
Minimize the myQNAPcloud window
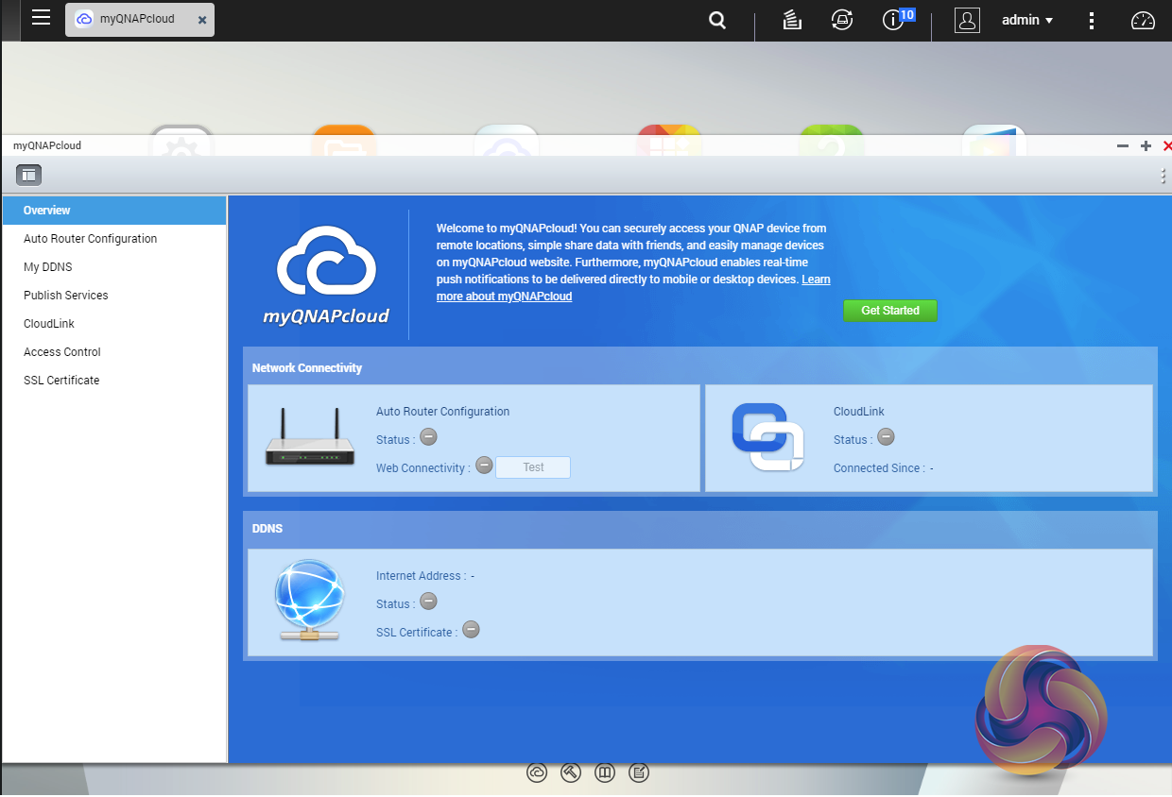point(1123,146)
